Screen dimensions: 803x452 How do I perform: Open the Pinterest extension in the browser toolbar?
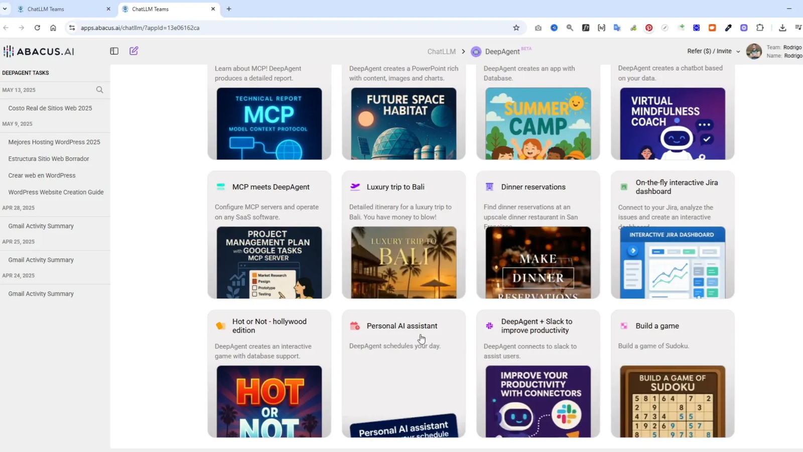[649, 28]
